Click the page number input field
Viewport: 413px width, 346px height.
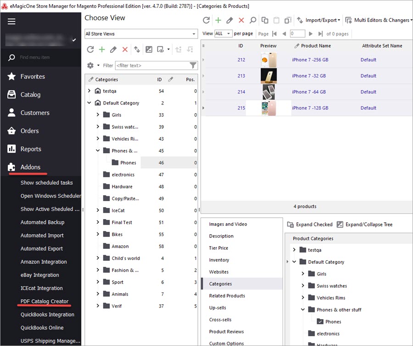[297, 33]
